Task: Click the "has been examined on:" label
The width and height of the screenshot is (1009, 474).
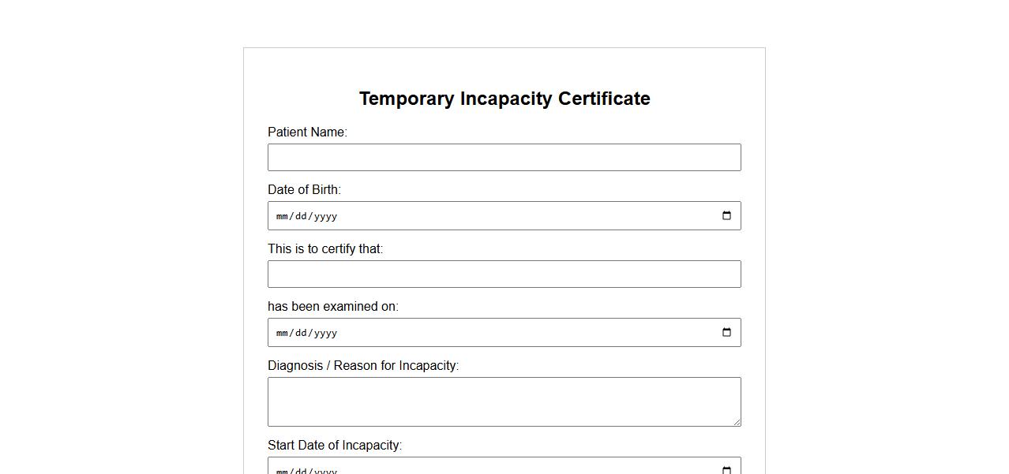Action: (333, 307)
